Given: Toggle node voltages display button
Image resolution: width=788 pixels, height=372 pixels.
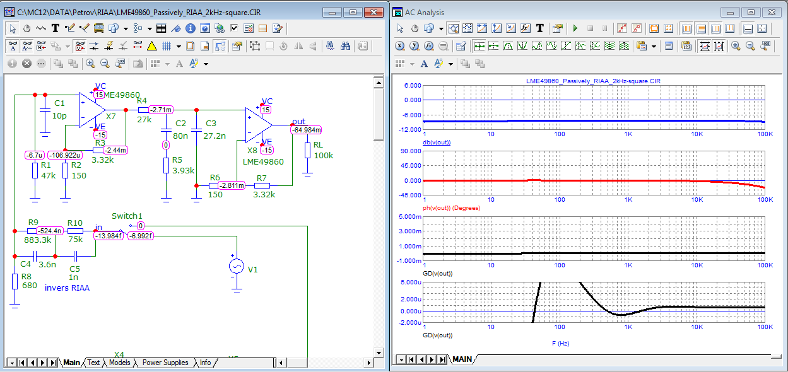Looking at the screenshot, I should click(79, 46).
